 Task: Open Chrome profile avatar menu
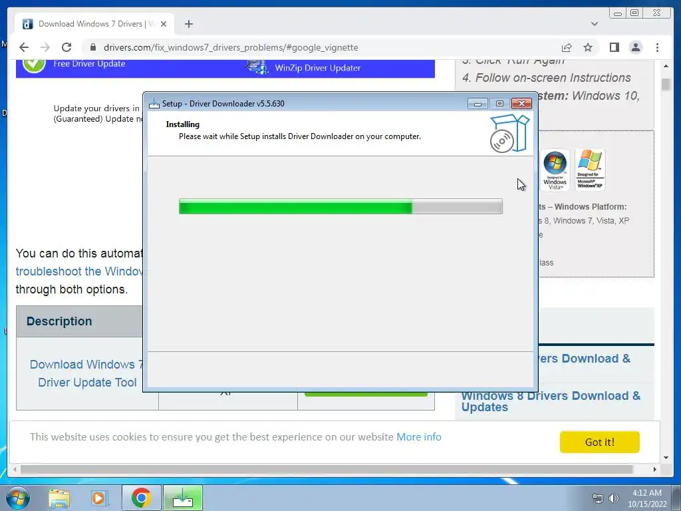[x=635, y=47]
